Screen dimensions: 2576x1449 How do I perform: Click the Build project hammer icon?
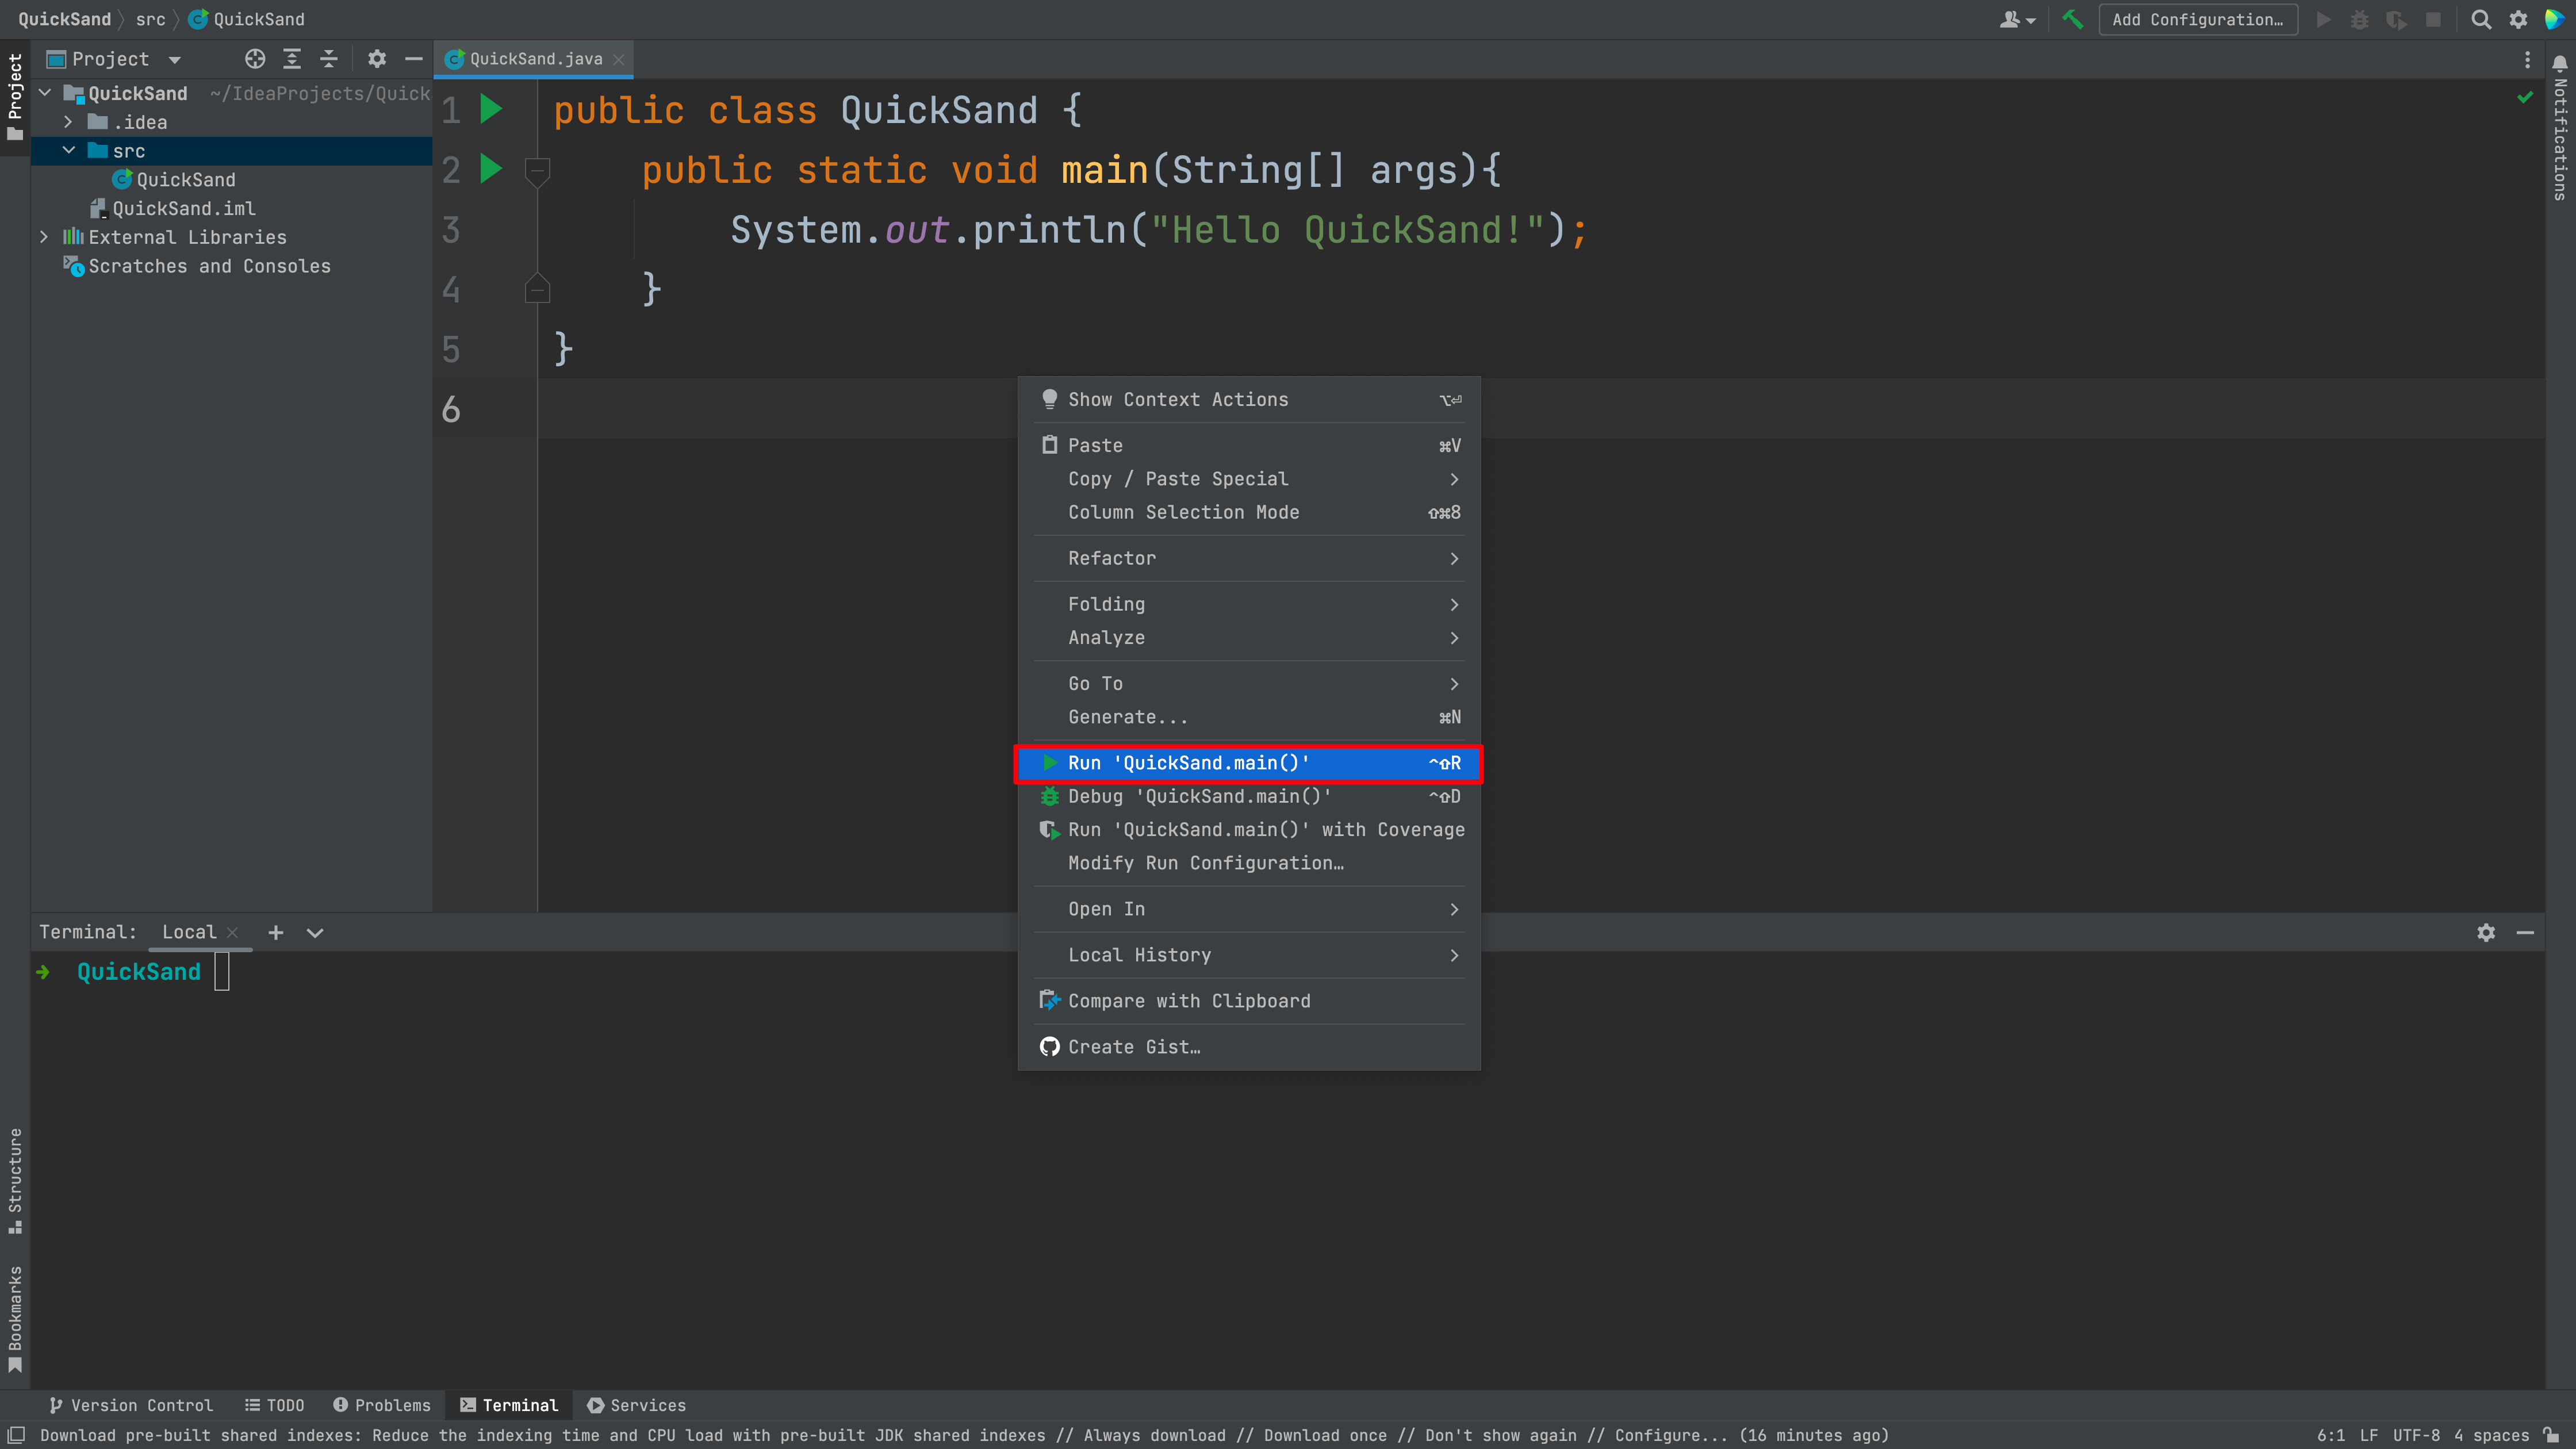[2072, 19]
